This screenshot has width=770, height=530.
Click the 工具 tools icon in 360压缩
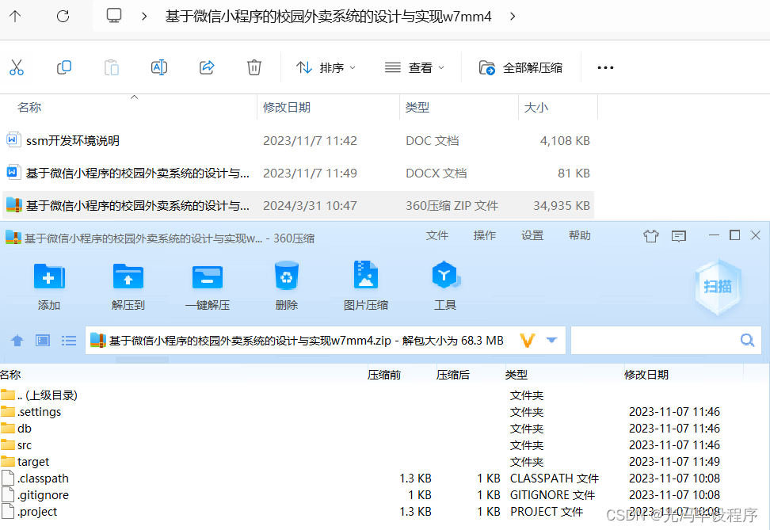click(x=445, y=286)
